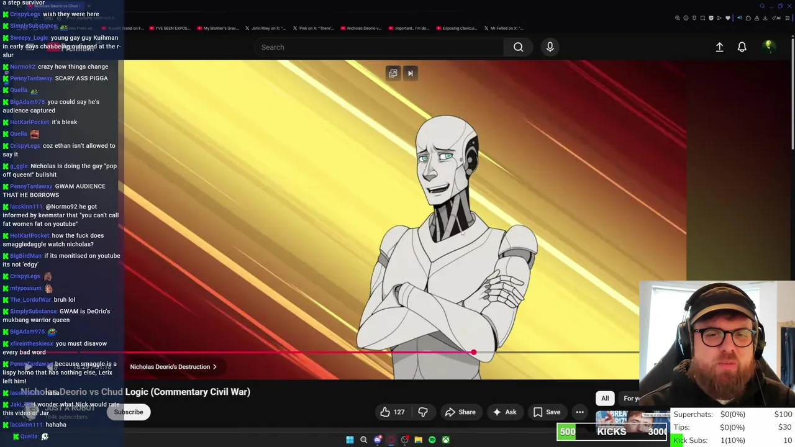The height and width of the screenshot is (447, 795).
Task: Open File Explorer from the taskbar
Action: [418, 440]
